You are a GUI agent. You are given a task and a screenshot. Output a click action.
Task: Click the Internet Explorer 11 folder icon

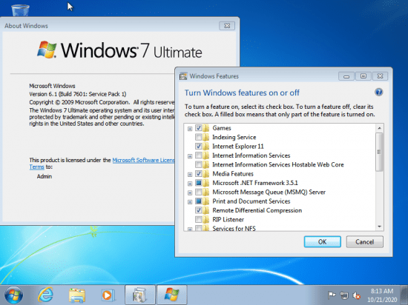click(205, 146)
